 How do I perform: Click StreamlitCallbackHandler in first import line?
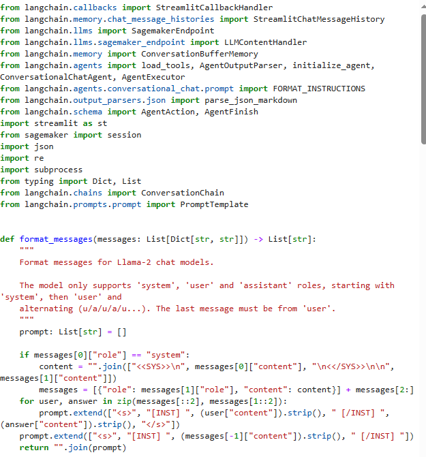(214, 7)
